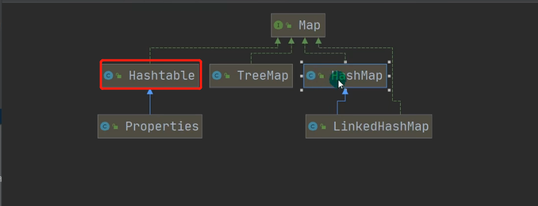The image size is (538, 206).
Task: Click the green interface icon on Map
Action: pyautogui.click(x=278, y=25)
